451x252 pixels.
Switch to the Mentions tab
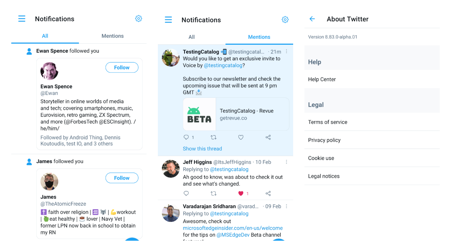[259, 37]
